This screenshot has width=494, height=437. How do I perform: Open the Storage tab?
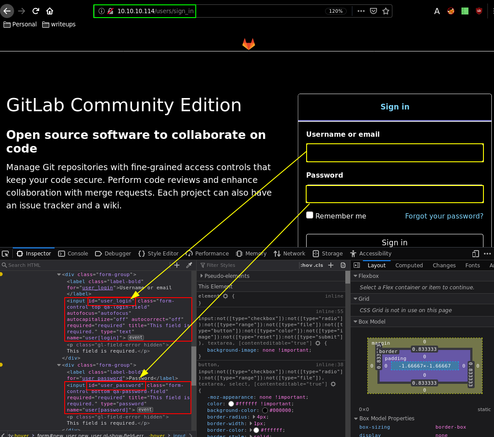pos(328,254)
